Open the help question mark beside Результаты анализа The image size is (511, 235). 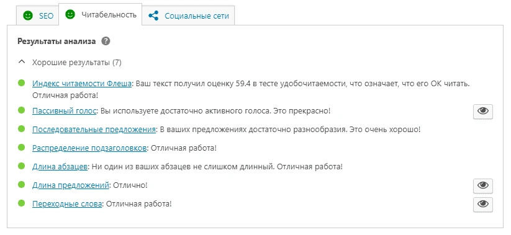[x=106, y=42]
